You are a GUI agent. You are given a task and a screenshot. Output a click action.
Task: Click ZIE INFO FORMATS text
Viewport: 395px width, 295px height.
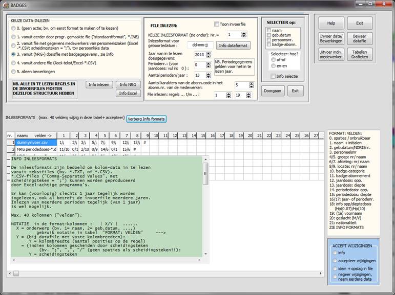pyautogui.click(x=346, y=228)
